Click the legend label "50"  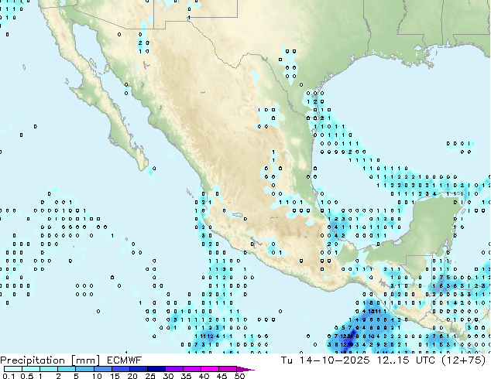click(x=239, y=376)
